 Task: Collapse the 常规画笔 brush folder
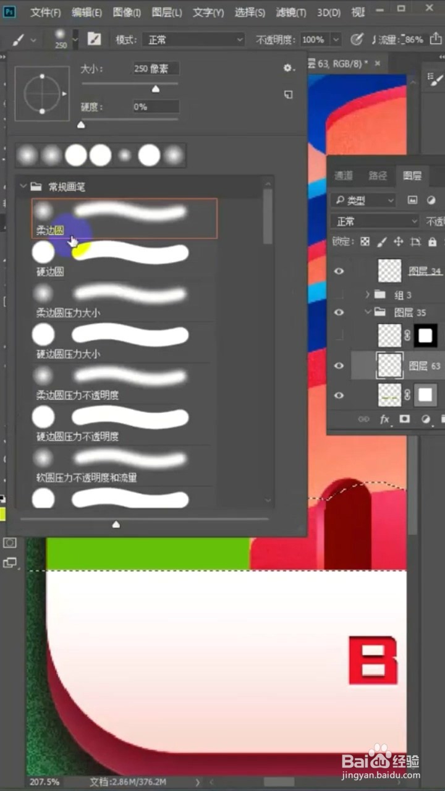coord(24,186)
